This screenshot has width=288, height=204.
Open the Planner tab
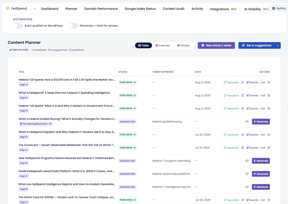tap(71, 9)
